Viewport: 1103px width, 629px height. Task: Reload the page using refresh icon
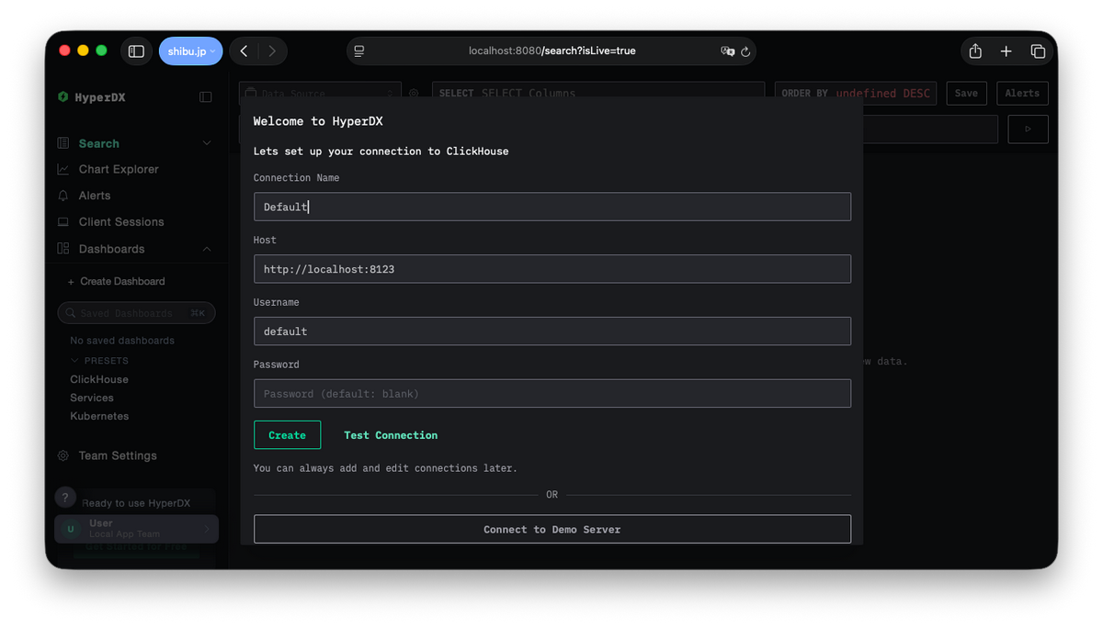coord(745,51)
